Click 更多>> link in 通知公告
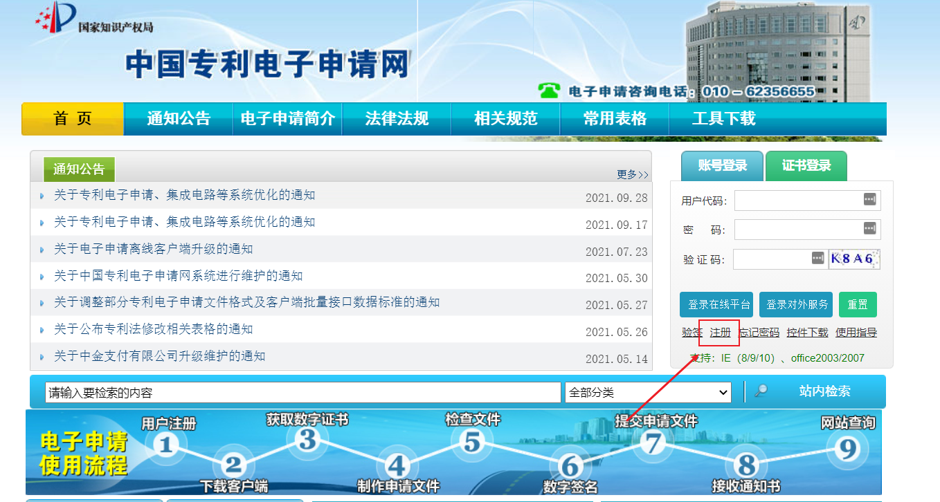 coord(633,174)
